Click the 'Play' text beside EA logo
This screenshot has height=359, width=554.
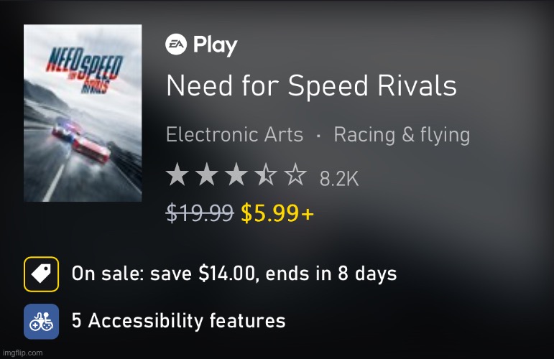click(x=214, y=45)
